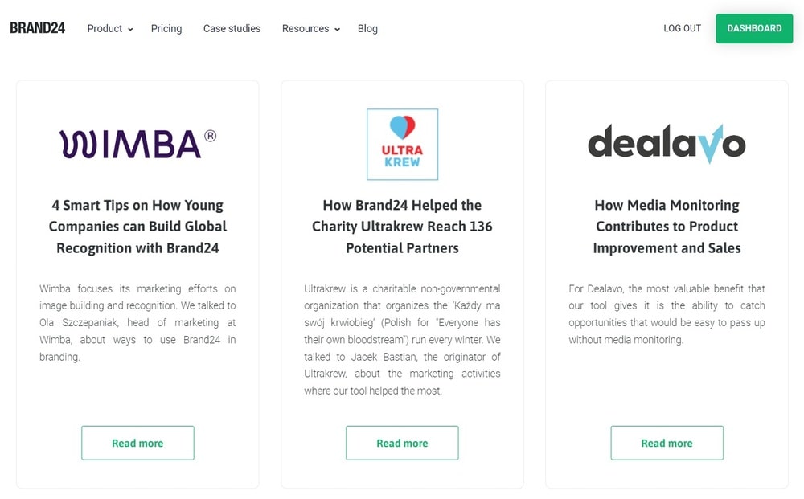
Task: Expand the Resources dropdown arrow
Action: [x=338, y=30]
